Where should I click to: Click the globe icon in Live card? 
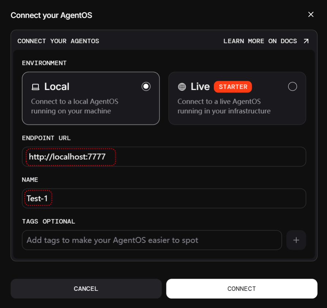(x=182, y=87)
